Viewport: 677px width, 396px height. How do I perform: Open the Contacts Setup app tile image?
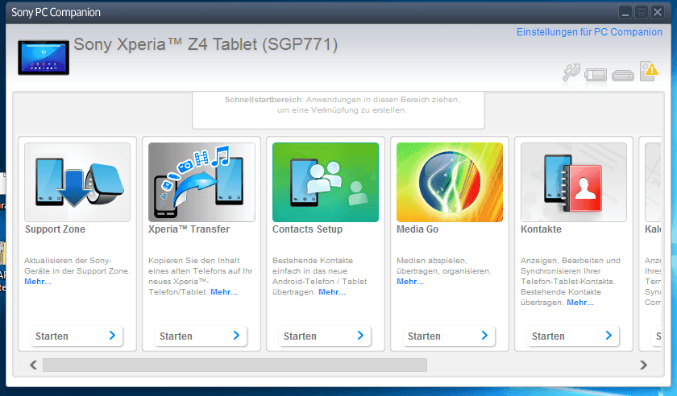326,182
